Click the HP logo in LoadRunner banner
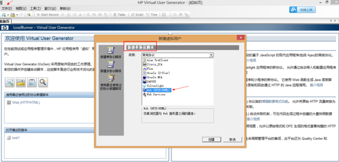 [x=5, y=28]
